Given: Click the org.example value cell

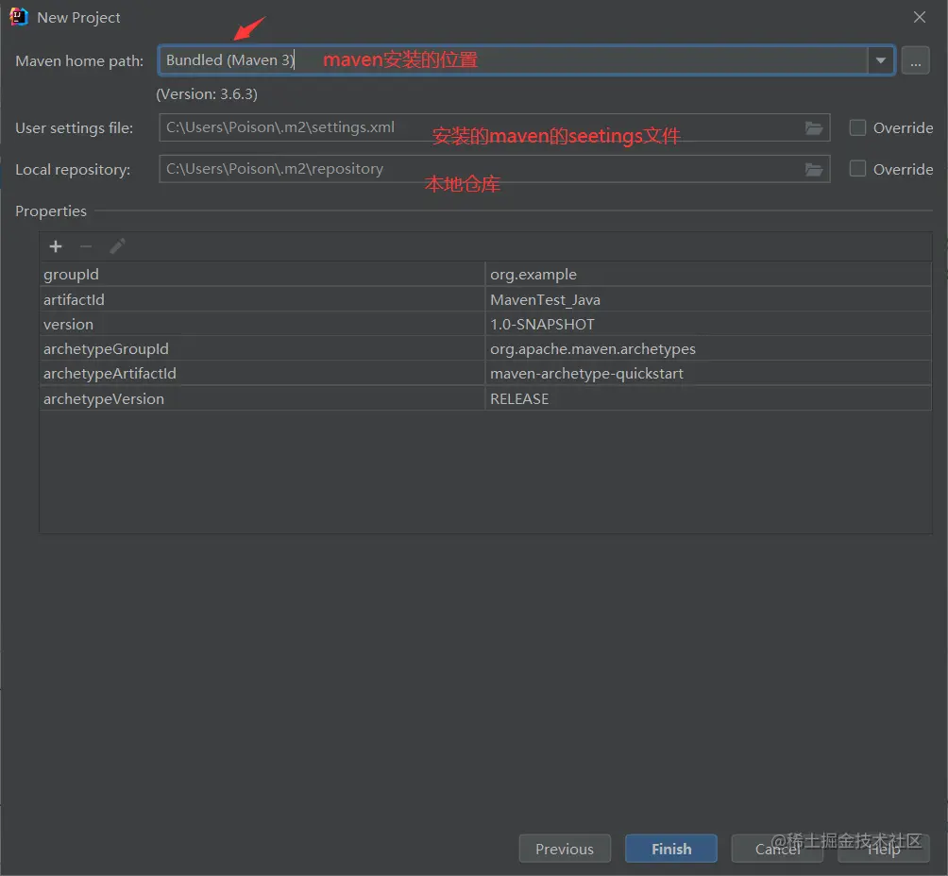Looking at the screenshot, I should pos(708,275).
